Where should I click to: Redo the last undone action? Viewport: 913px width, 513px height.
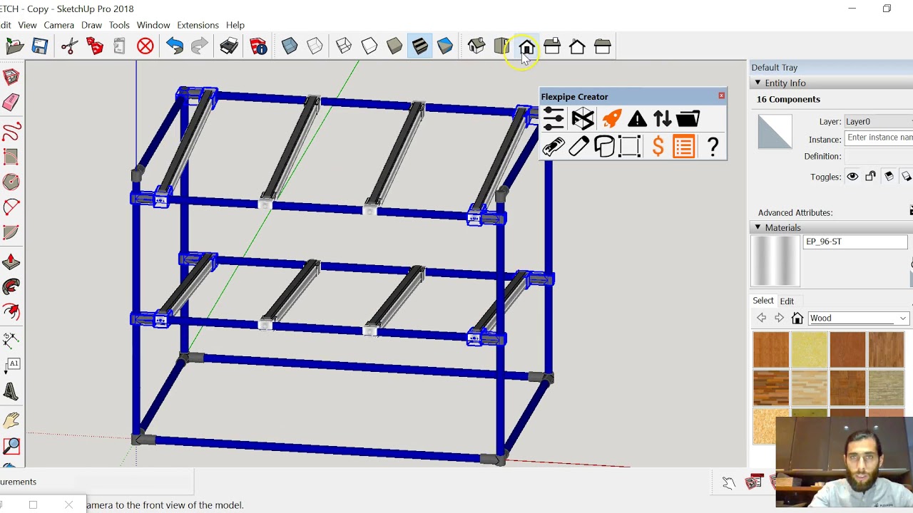click(200, 47)
